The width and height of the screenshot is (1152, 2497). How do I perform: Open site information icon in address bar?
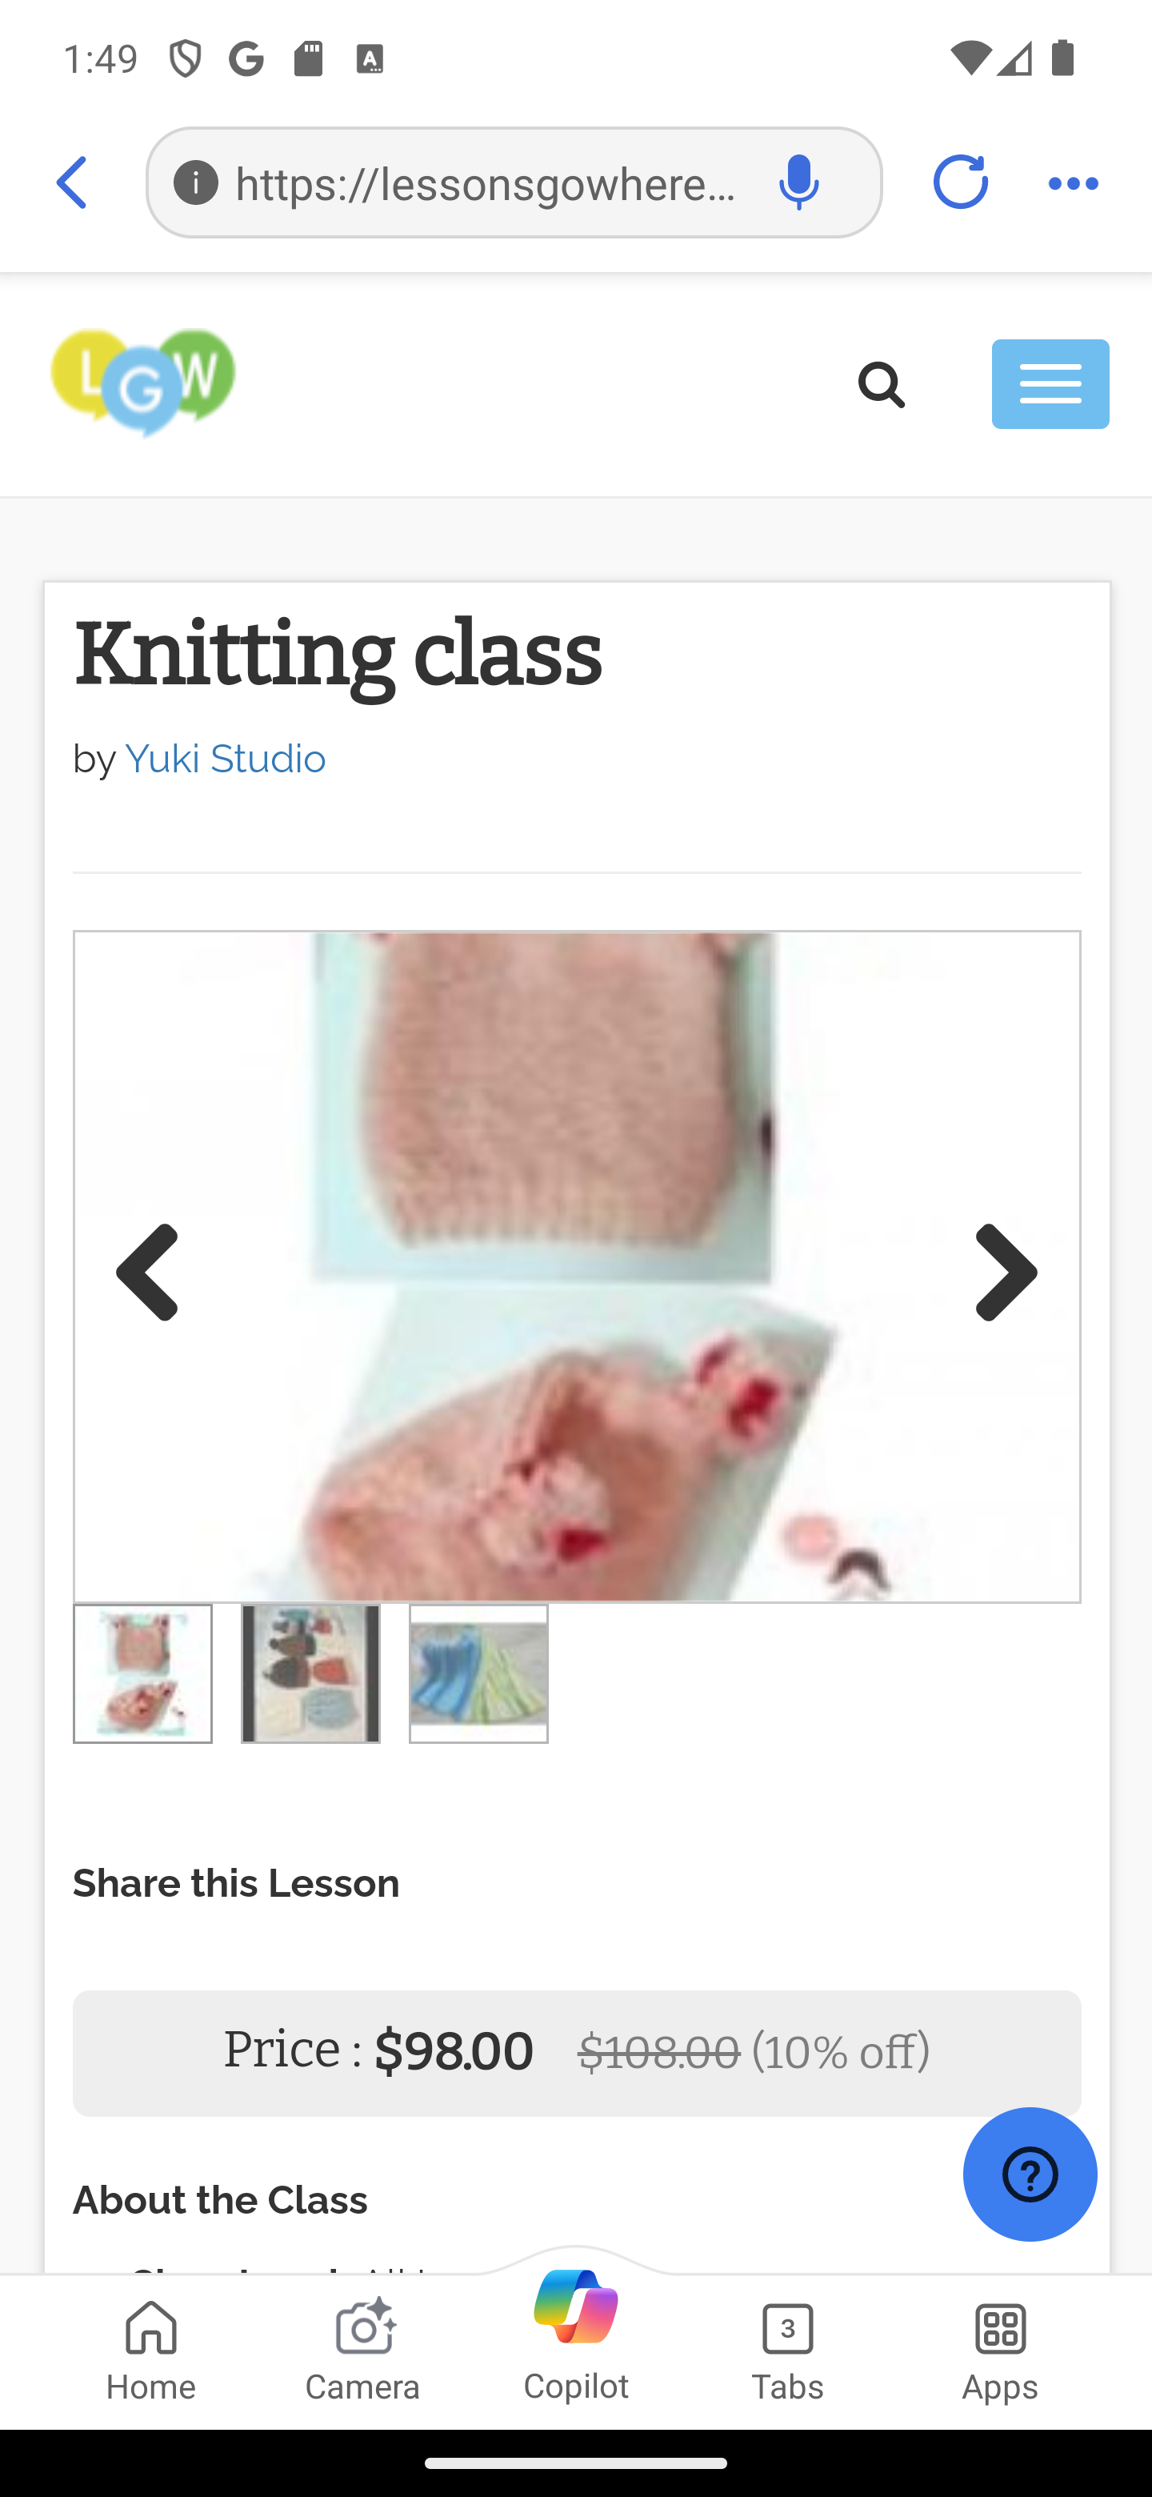point(196,182)
